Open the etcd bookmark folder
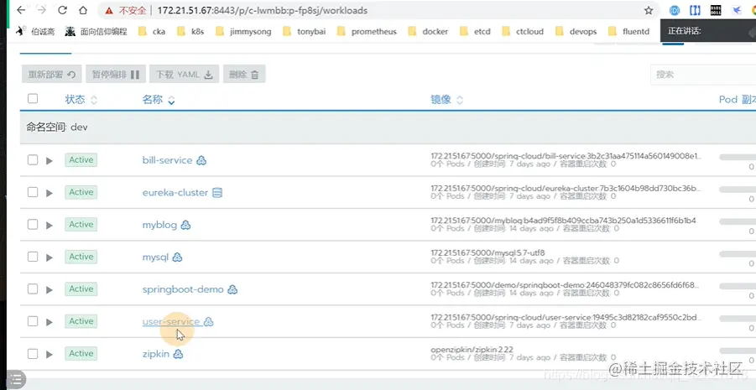The image size is (756, 390). tap(476, 32)
